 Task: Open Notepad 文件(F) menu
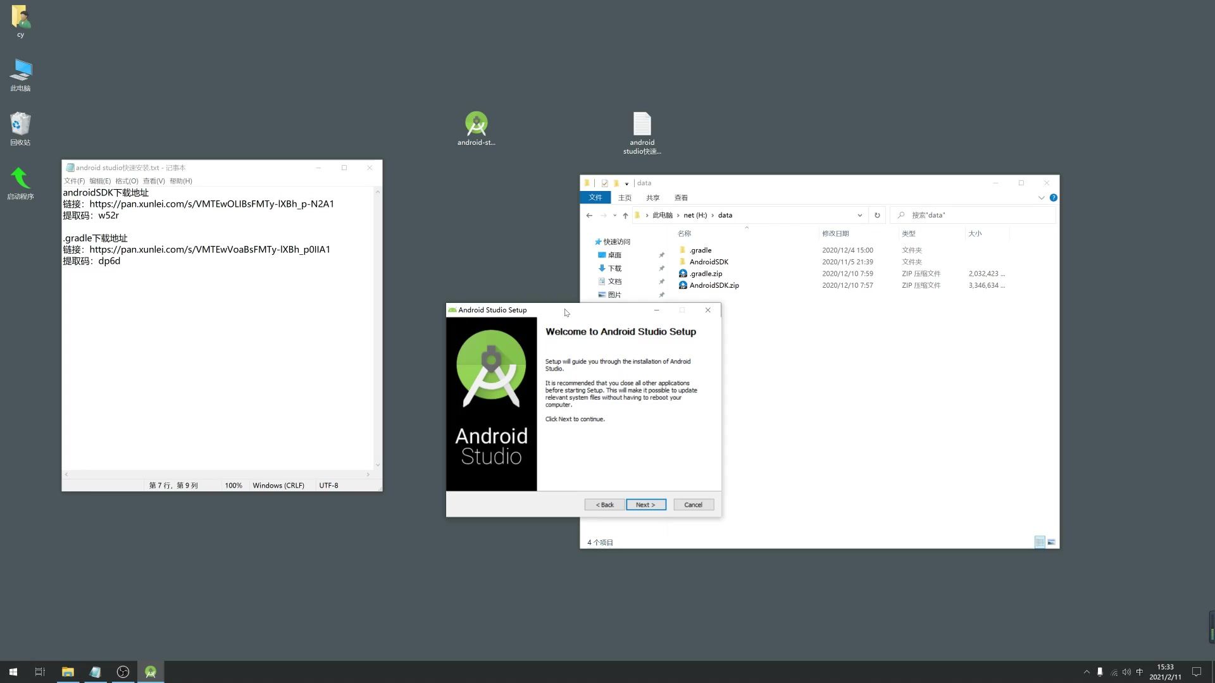[74, 181]
